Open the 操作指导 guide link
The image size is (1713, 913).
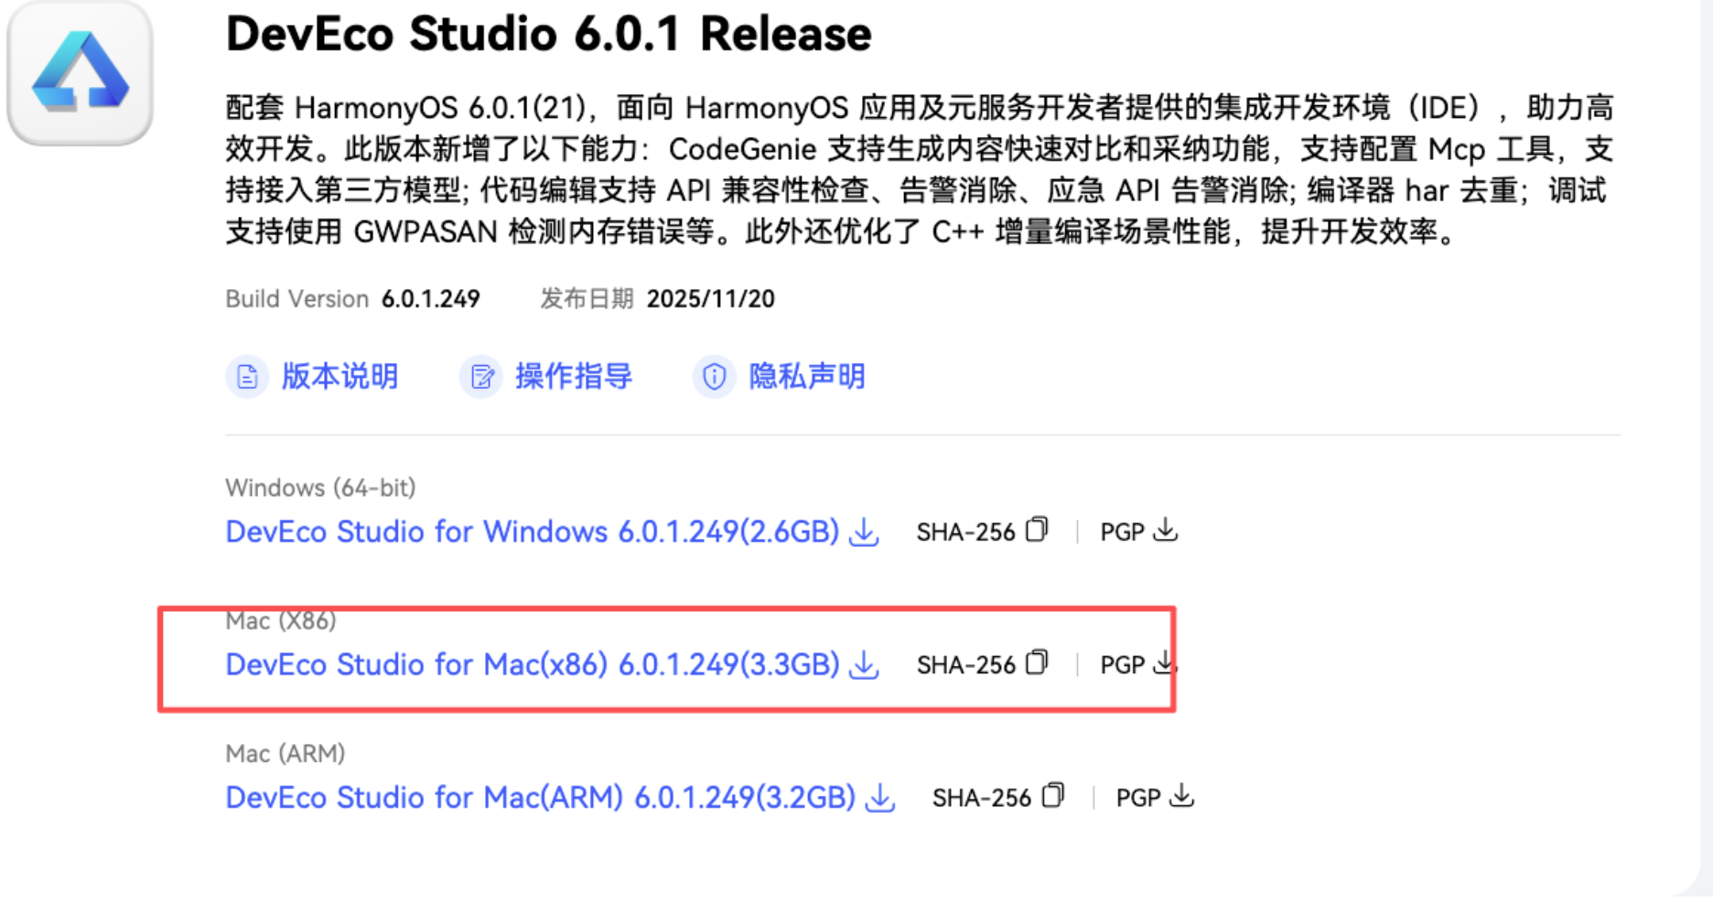coord(571,376)
